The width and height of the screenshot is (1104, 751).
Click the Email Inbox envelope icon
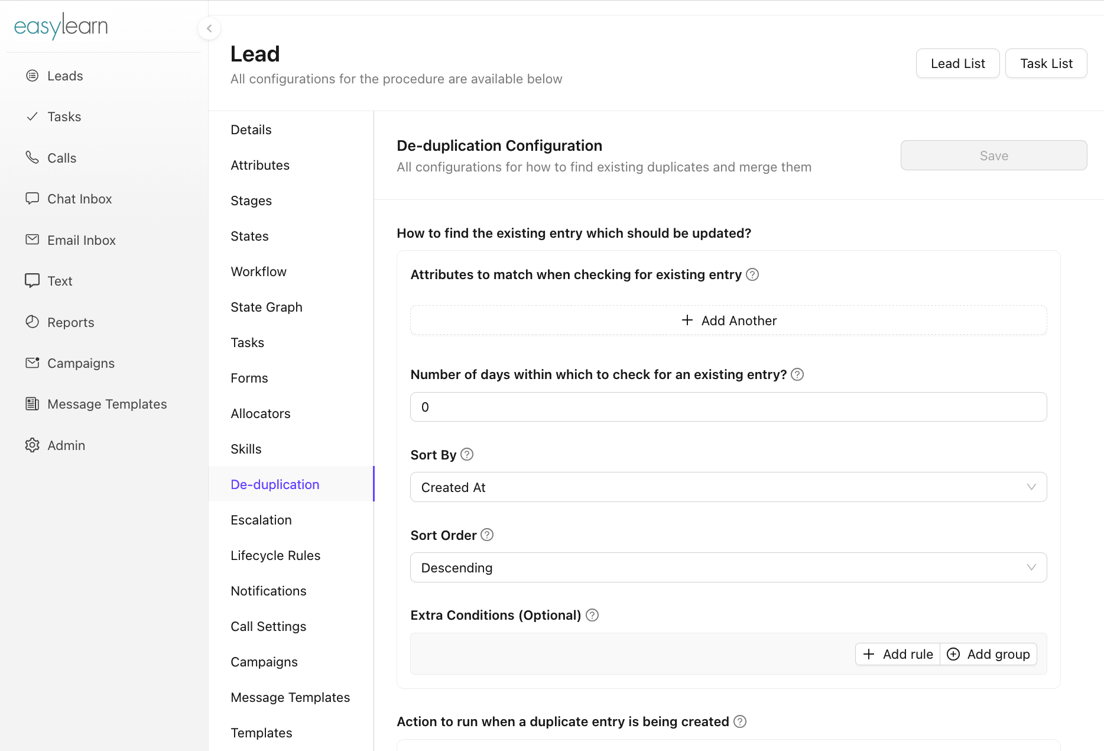(x=33, y=239)
